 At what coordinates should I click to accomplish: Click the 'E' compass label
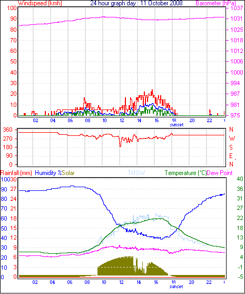[x=231, y=156]
